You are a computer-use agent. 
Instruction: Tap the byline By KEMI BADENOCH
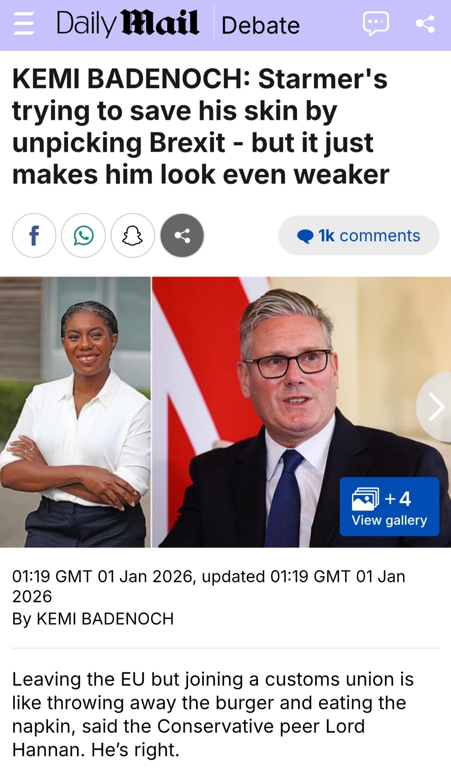click(93, 619)
